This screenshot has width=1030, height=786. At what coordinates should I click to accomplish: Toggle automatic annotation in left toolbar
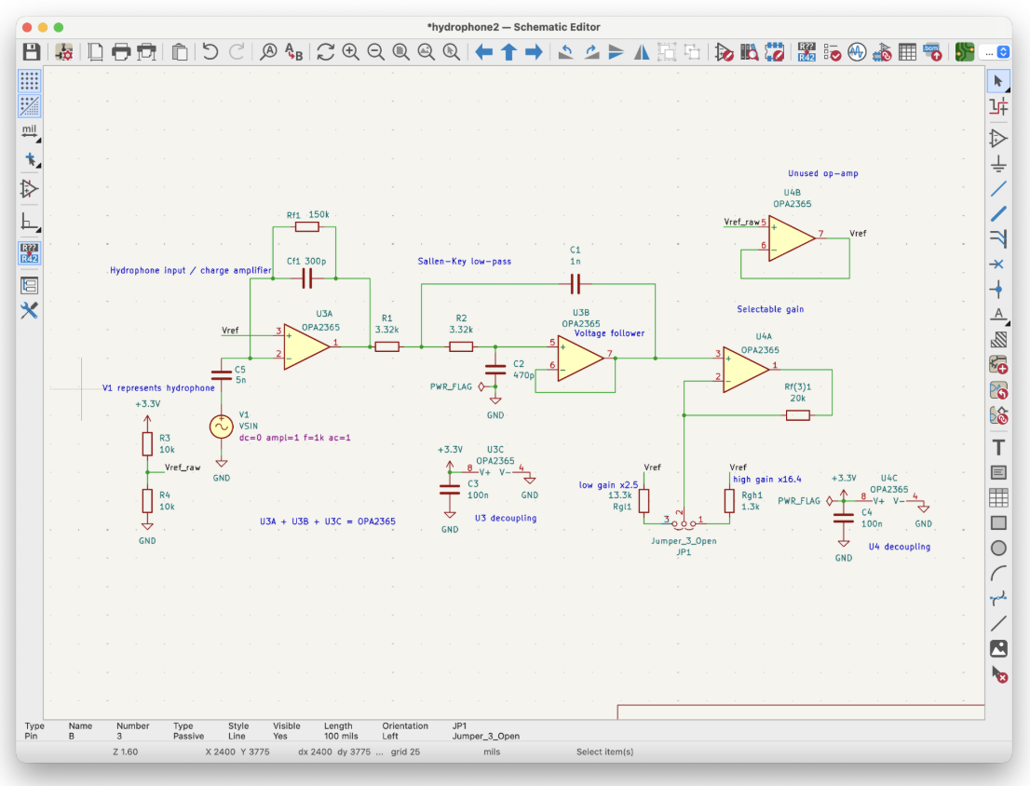30,252
